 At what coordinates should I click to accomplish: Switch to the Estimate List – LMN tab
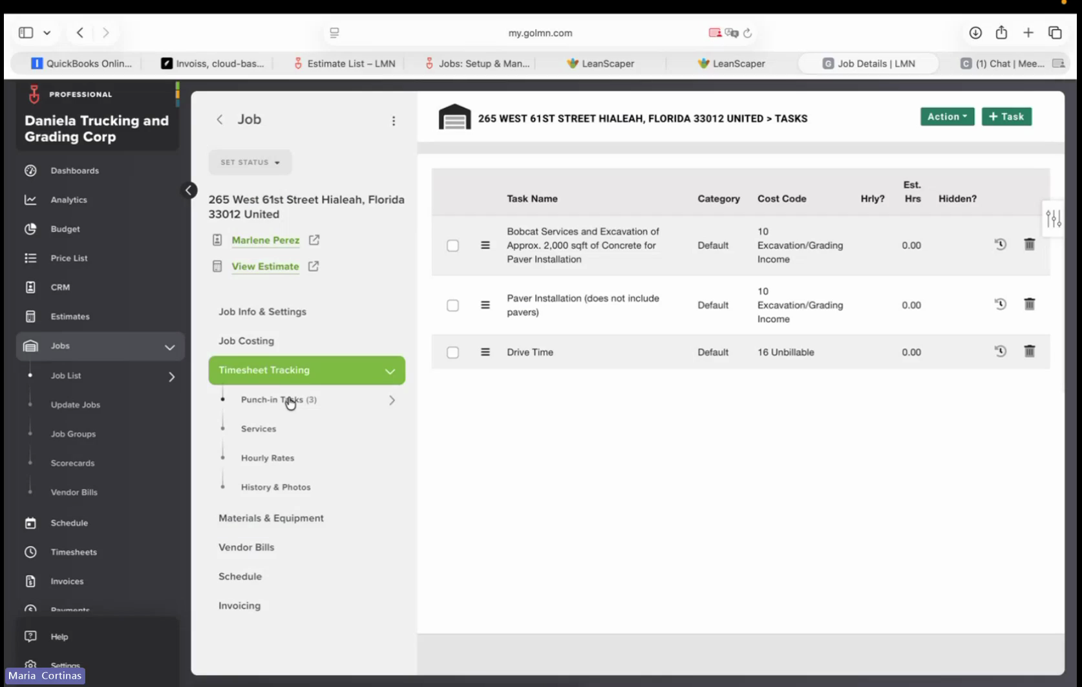(x=345, y=63)
